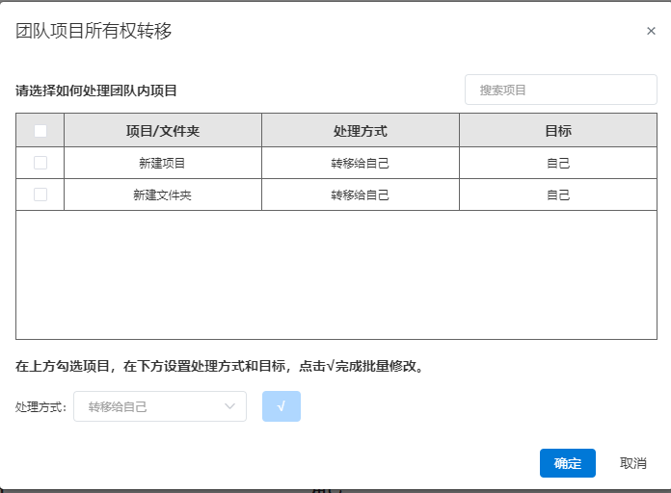This screenshot has height=493, width=671.
Task: Click the dropdown chevron arrow
Action: pyautogui.click(x=229, y=406)
